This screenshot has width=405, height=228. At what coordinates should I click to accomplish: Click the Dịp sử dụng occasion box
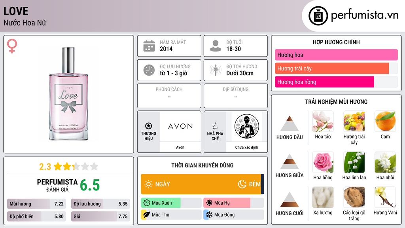click(236, 96)
